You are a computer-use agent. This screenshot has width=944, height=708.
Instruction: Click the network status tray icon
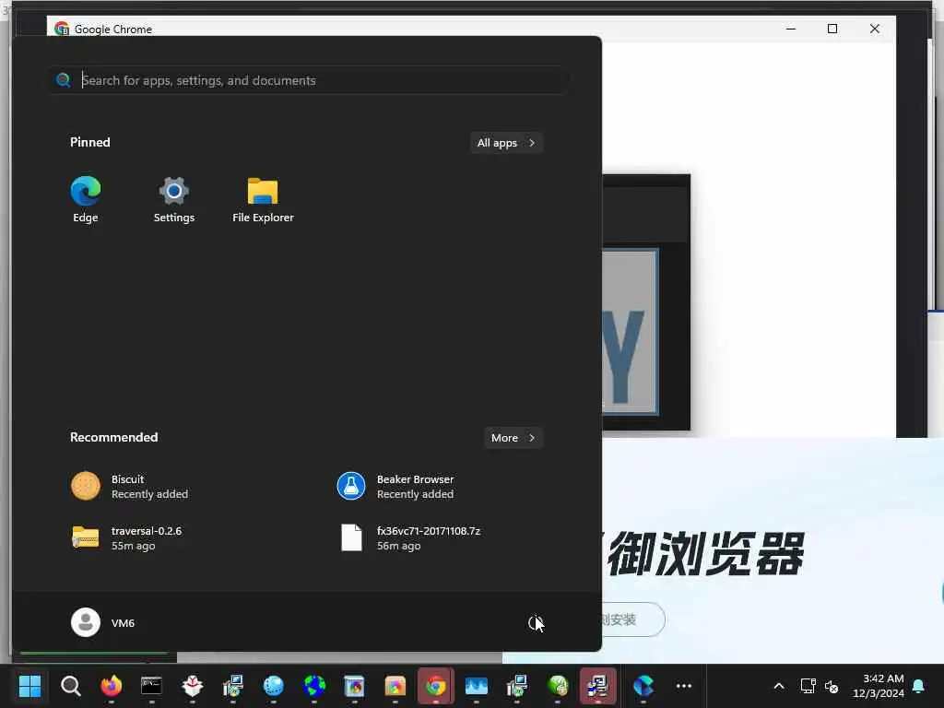[808, 686]
